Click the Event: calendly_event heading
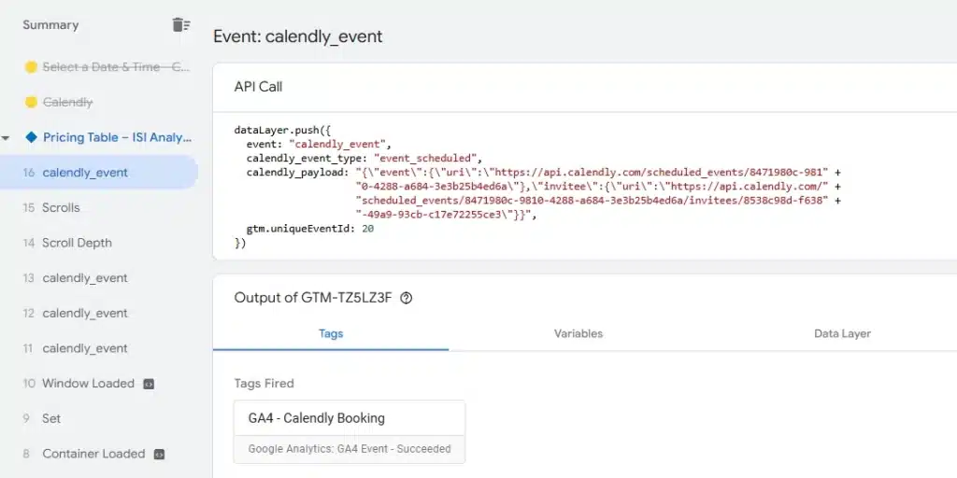Viewport: 957px width, 478px height. [x=298, y=36]
